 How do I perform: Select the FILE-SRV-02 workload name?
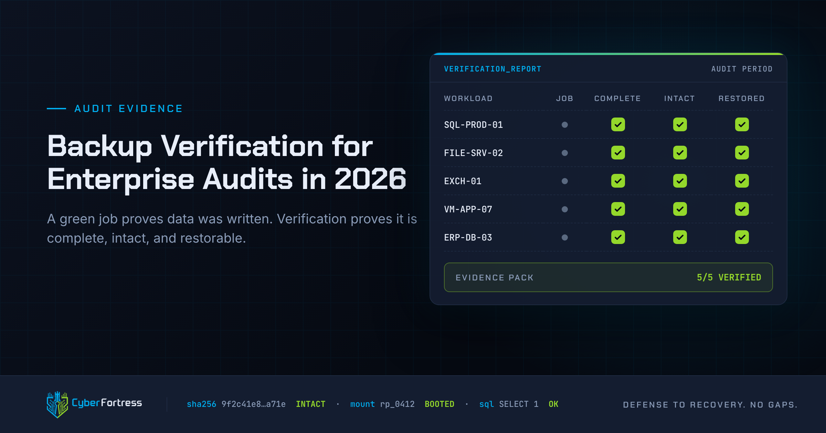click(x=474, y=153)
